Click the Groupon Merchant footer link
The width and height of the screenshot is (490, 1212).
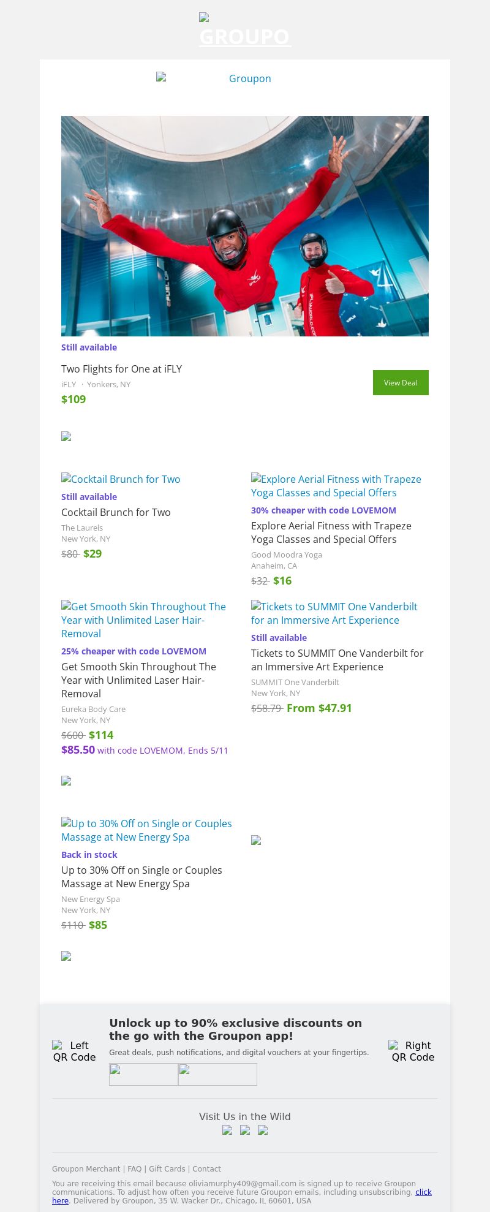86,1169
